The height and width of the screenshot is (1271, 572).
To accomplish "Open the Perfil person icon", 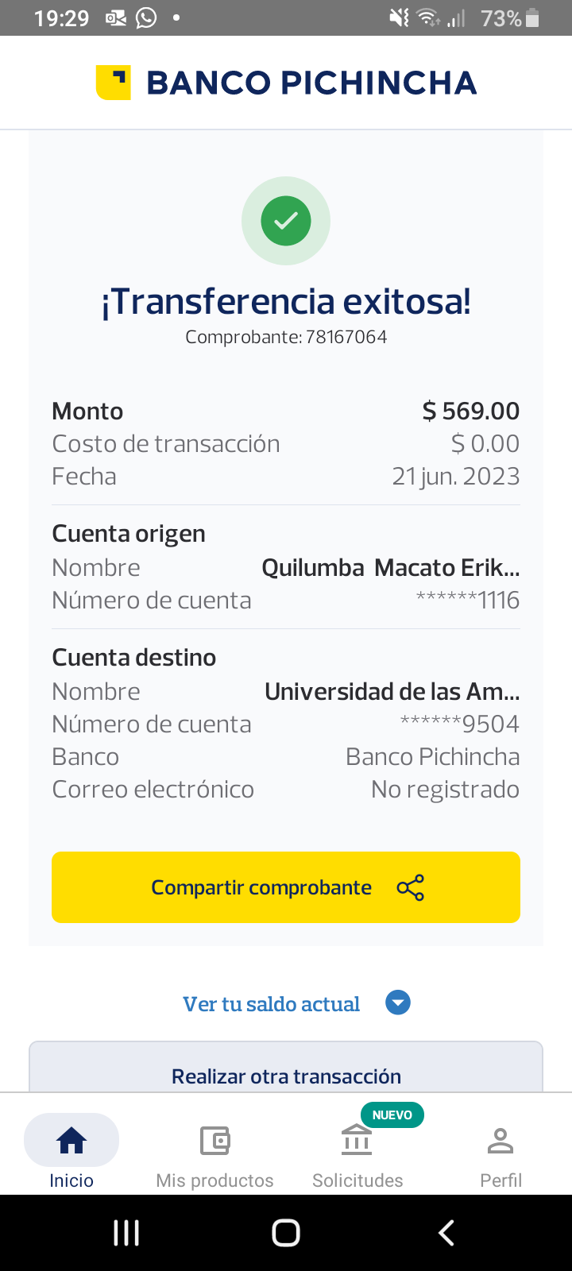I will point(500,1141).
